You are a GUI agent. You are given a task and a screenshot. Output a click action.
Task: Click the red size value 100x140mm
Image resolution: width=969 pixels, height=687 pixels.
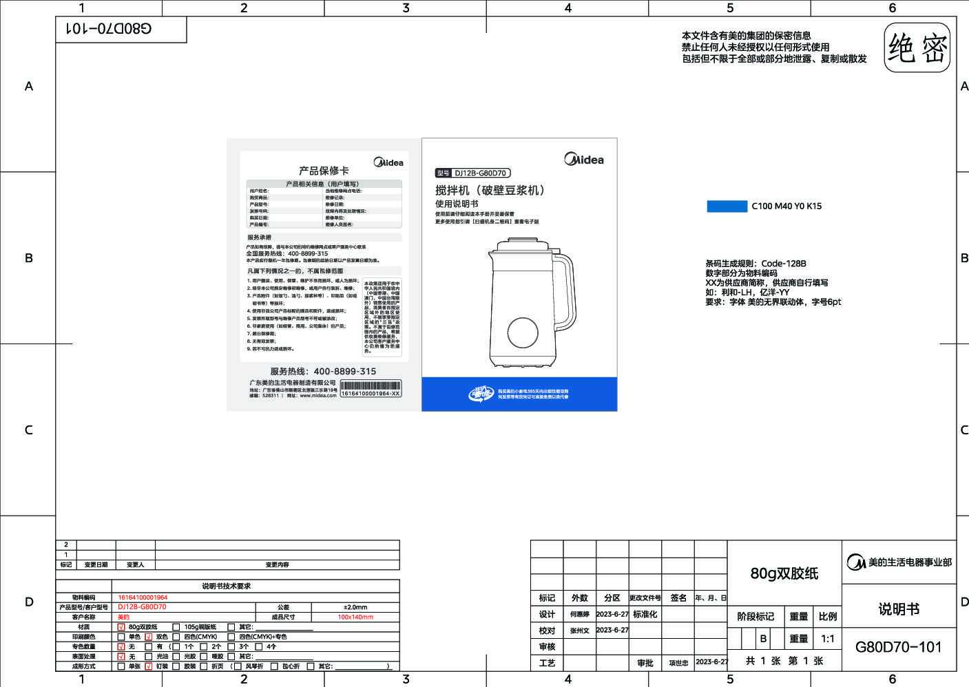[x=355, y=617]
